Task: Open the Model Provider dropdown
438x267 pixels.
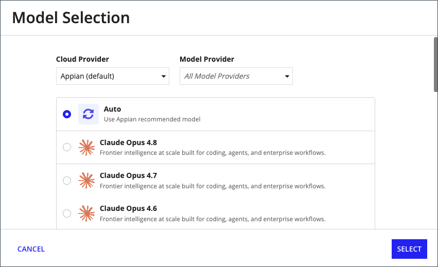Action: 236,76
